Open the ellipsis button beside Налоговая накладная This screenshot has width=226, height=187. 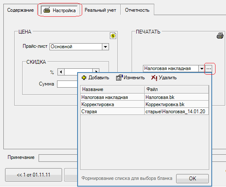pyautogui.click(x=209, y=69)
